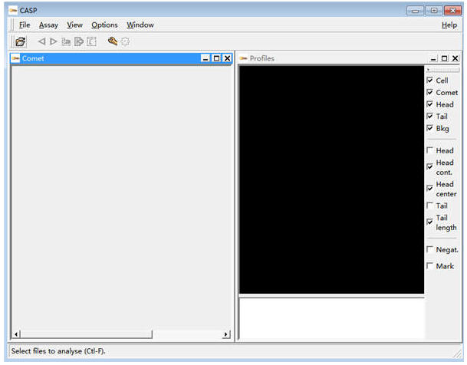This screenshot has height=365, width=467.
Task: Uncheck the Cell checkbox
Action: 429,81
